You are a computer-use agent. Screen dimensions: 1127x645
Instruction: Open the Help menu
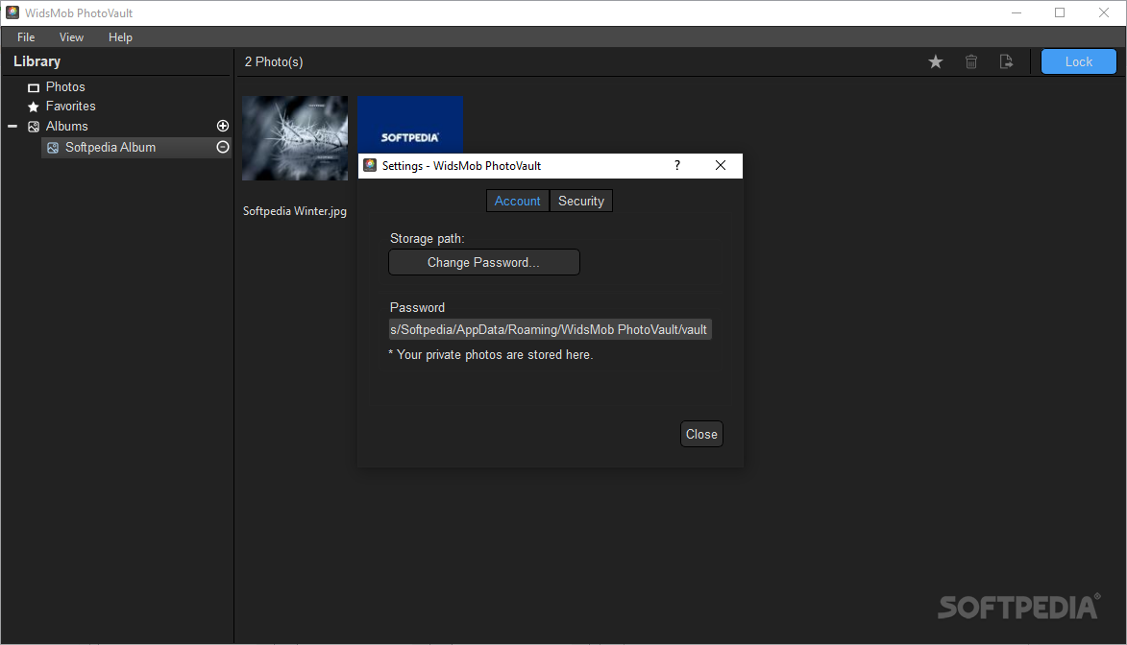click(x=120, y=37)
